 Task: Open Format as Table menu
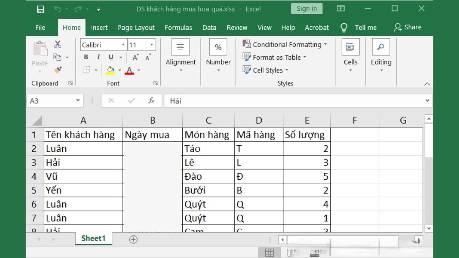[275, 57]
